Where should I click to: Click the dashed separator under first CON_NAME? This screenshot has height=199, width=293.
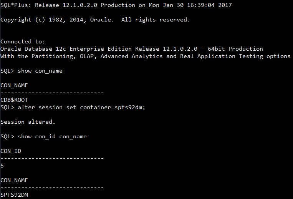(x=52, y=93)
